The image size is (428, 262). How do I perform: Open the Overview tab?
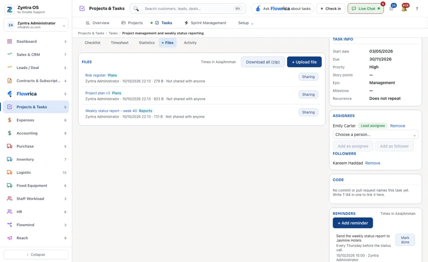(x=98, y=23)
